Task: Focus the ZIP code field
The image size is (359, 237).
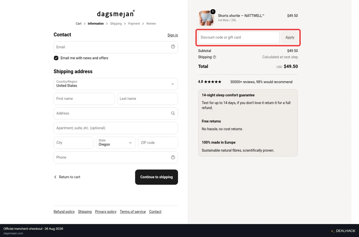Action: (158, 143)
